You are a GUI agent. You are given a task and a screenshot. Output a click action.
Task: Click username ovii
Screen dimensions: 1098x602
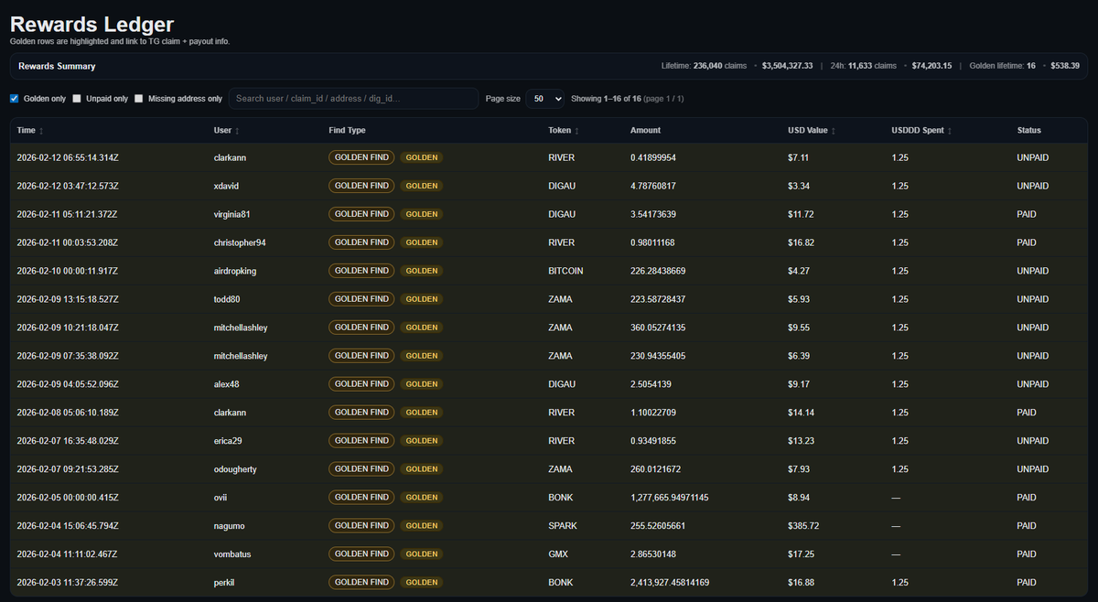pos(221,498)
